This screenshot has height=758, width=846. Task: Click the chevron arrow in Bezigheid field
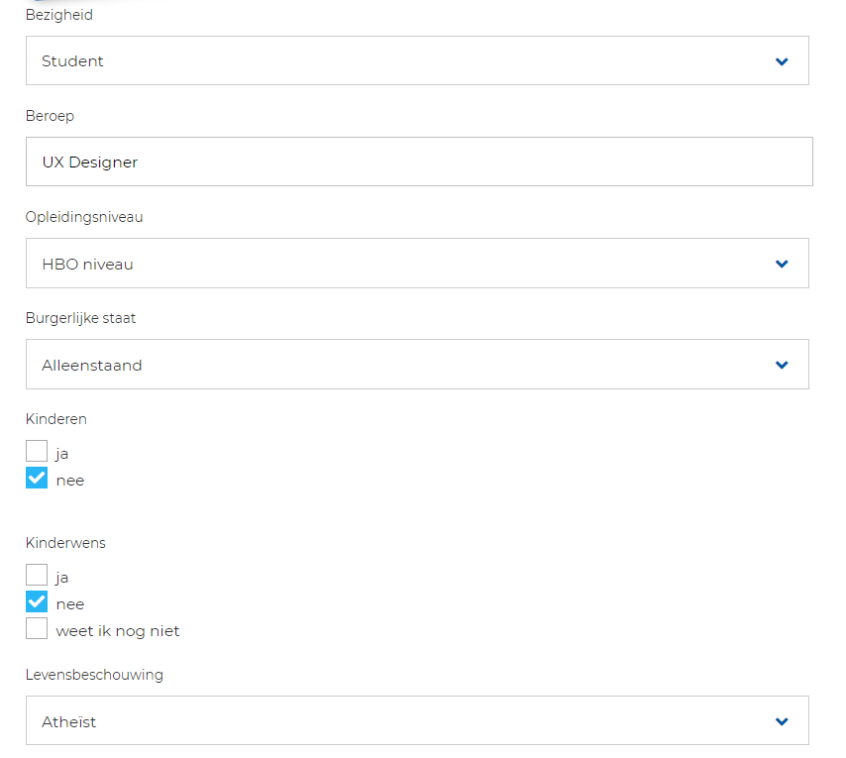pyautogui.click(x=782, y=61)
